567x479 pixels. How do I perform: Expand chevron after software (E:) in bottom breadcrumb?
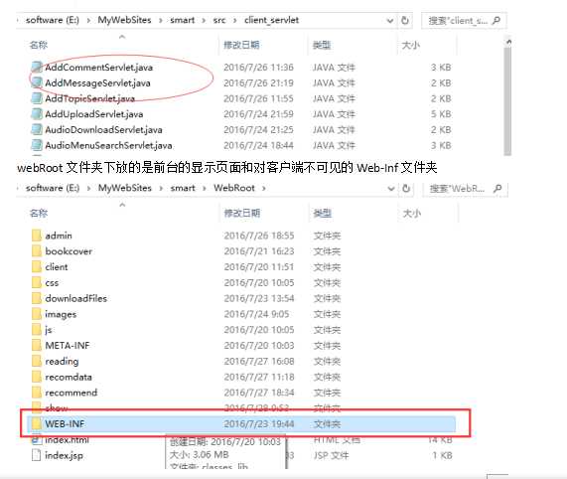[88, 188]
